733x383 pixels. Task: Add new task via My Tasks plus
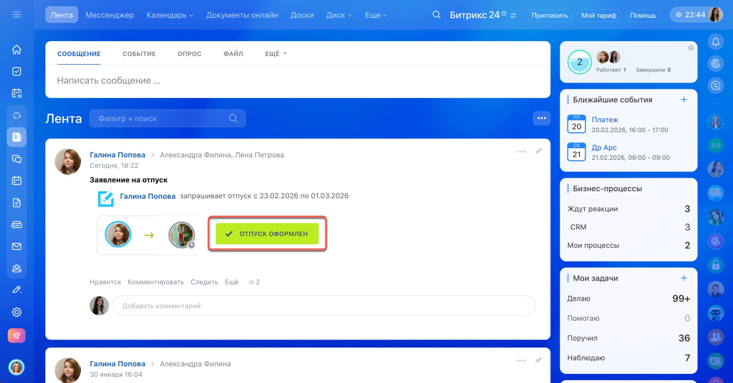click(x=683, y=278)
